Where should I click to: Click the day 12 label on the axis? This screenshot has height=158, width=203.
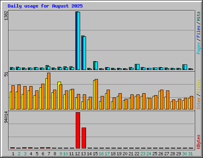click(x=77, y=154)
